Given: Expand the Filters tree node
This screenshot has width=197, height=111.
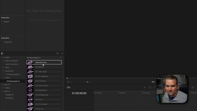Looking at the screenshot, I should point(3,88).
